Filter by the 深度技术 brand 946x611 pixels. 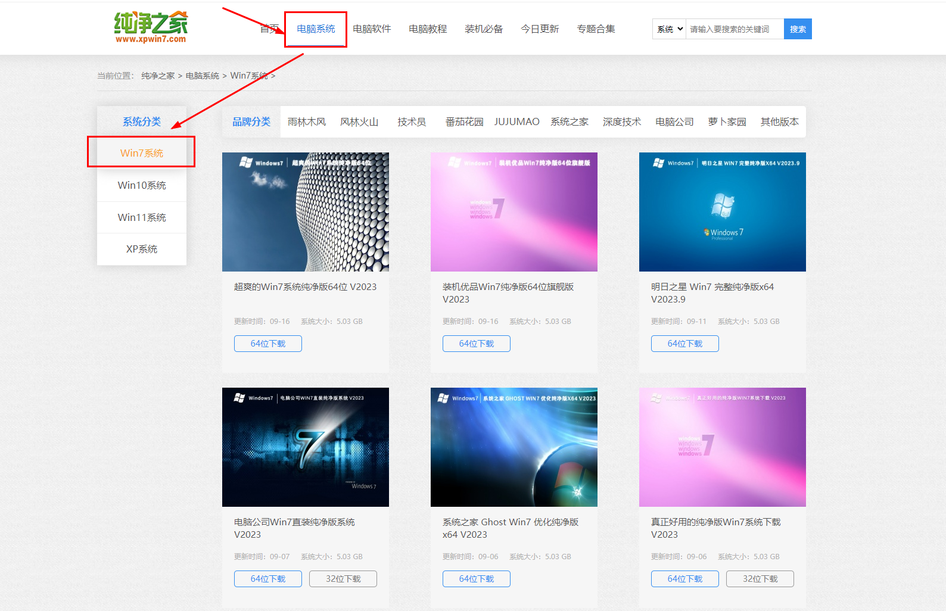[622, 121]
